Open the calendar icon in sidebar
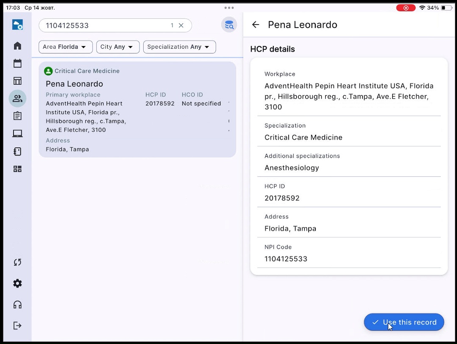 [17, 63]
